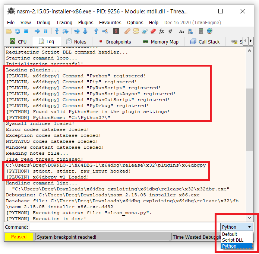The width and height of the screenshot is (259, 254).
Task: Choose Script DLL in the dropdown list
Action: 237,240
